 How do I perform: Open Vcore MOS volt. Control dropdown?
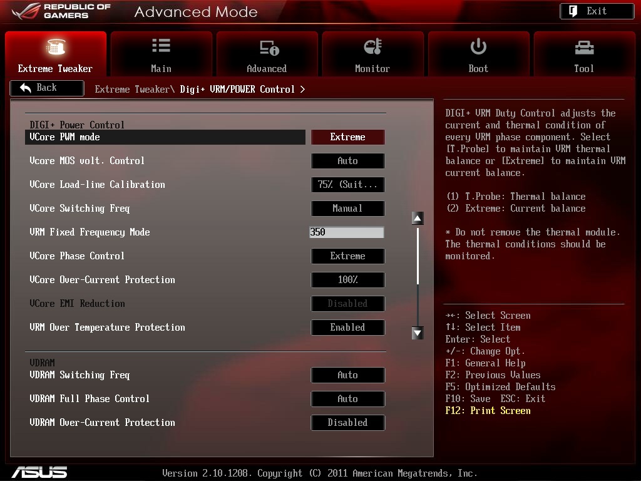click(348, 161)
